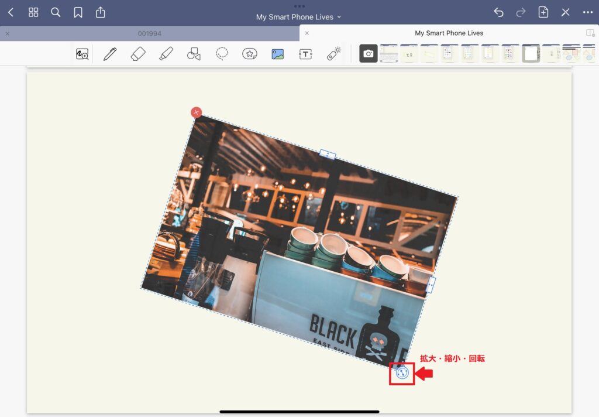Select the Pen tool
Image resolution: width=599 pixels, height=417 pixels.
tap(110, 54)
